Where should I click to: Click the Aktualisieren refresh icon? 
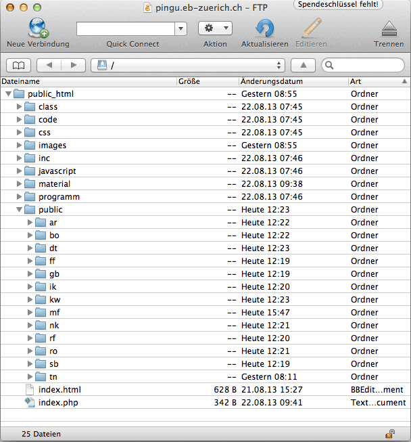264,28
